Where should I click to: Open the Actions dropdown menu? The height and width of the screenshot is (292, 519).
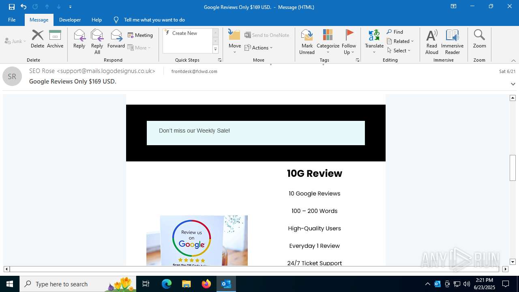[x=259, y=47]
